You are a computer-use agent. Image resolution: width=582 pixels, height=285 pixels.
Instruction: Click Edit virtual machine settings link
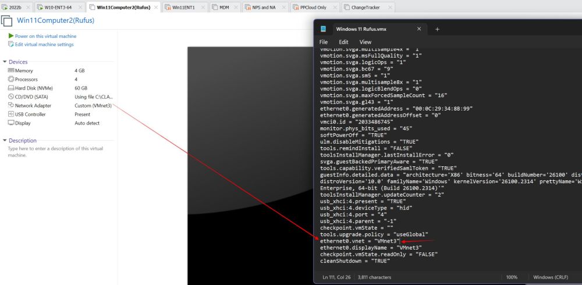44,44
